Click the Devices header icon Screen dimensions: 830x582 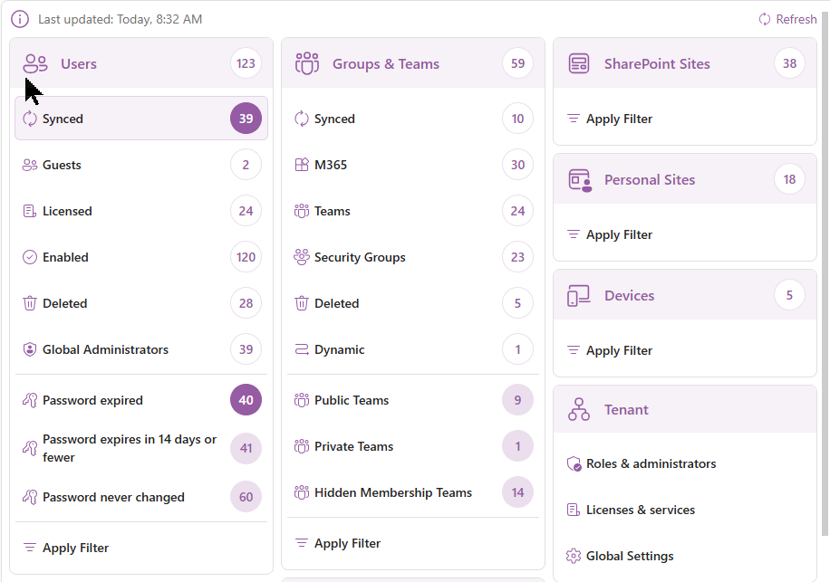(579, 295)
